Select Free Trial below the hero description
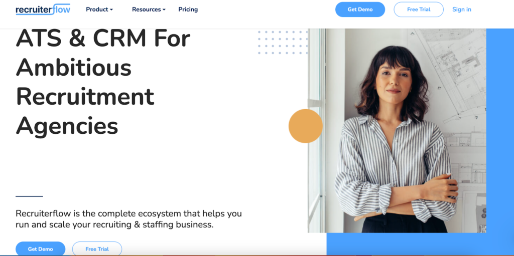 (x=97, y=249)
